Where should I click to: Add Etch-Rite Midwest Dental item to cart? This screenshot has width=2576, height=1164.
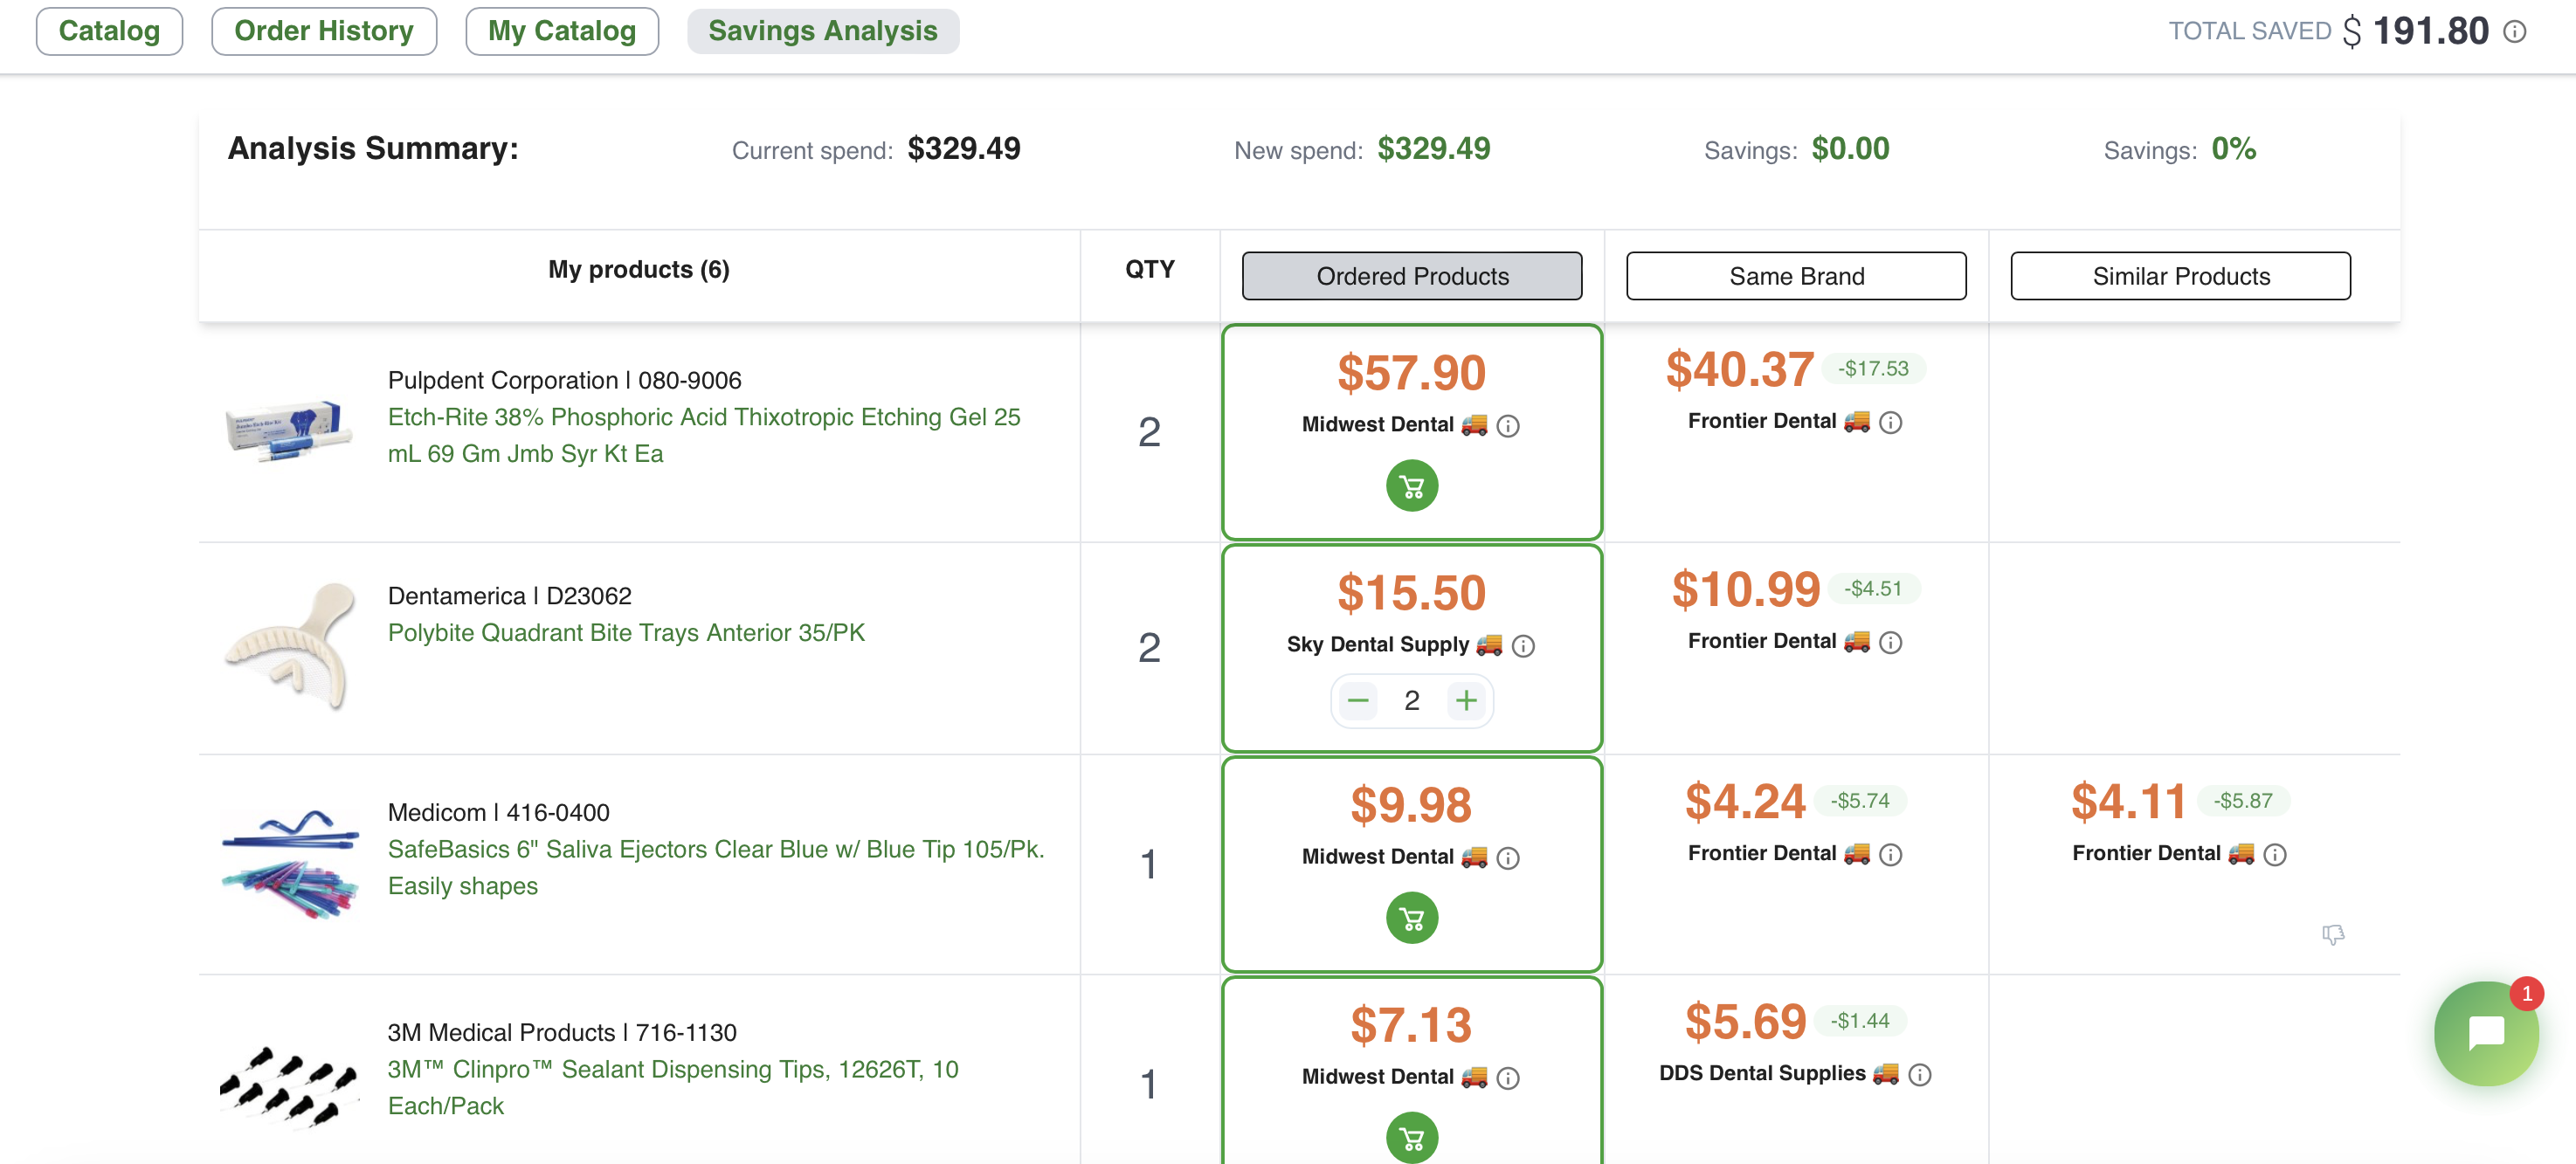(1411, 486)
